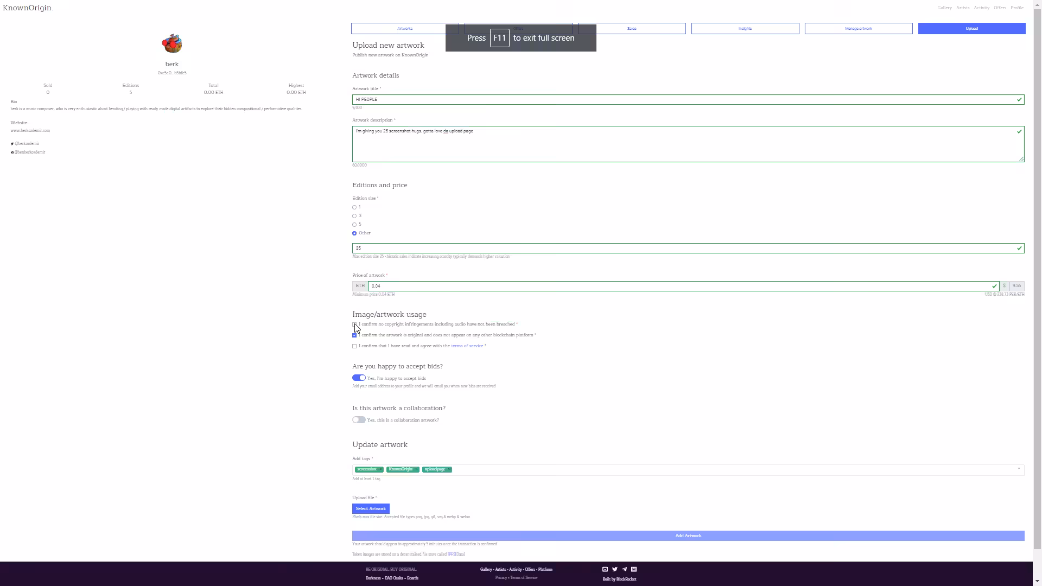1042x586 pixels.
Task: Uncheck the artwork is original confirmation
Action: (354, 335)
